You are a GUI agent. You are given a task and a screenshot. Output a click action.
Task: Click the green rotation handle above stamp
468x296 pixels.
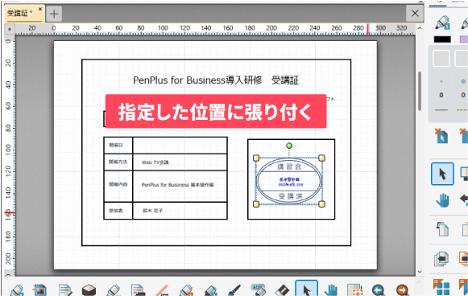coord(289,146)
